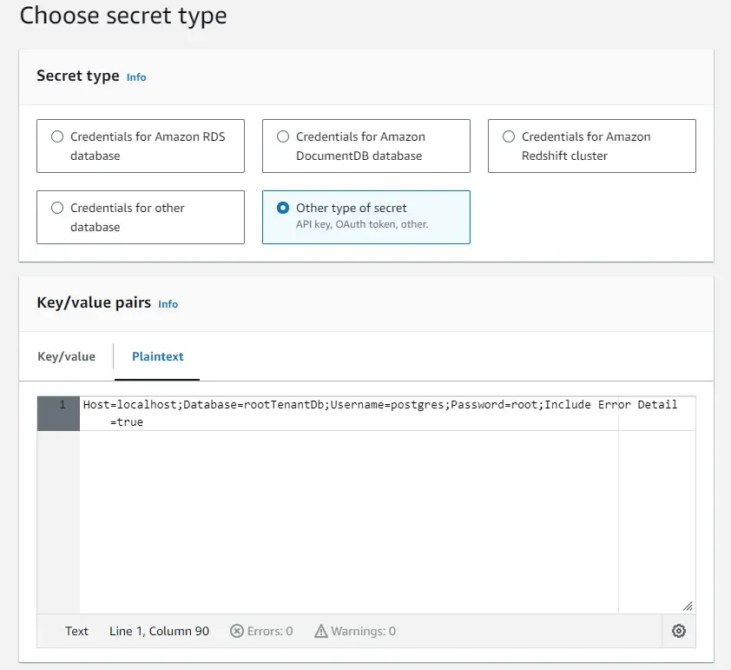Click the editor resize handle icon
Screen dimensions: 731x670
pos(688,606)
